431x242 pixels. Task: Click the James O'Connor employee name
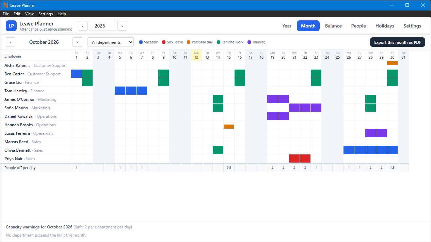pos(20,99)
